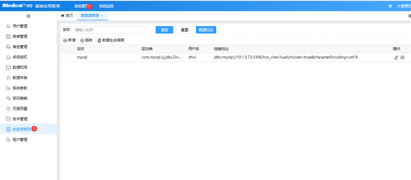Open the settings gear in the top bar

tap(390, 5)
